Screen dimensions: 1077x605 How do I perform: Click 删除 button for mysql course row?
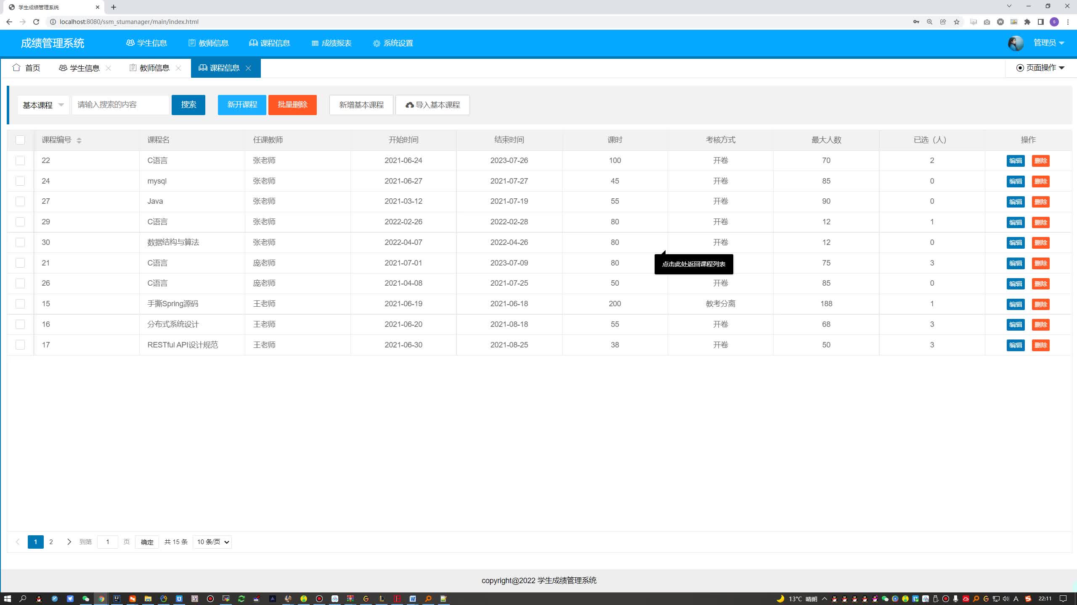[1040, 181]
